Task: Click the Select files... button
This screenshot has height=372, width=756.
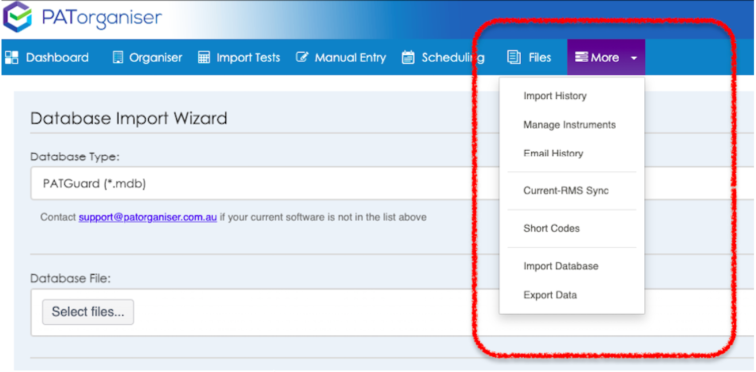Action: point(88,312)
